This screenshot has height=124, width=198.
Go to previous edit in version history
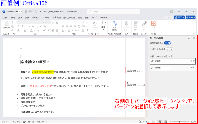[168, 49]
